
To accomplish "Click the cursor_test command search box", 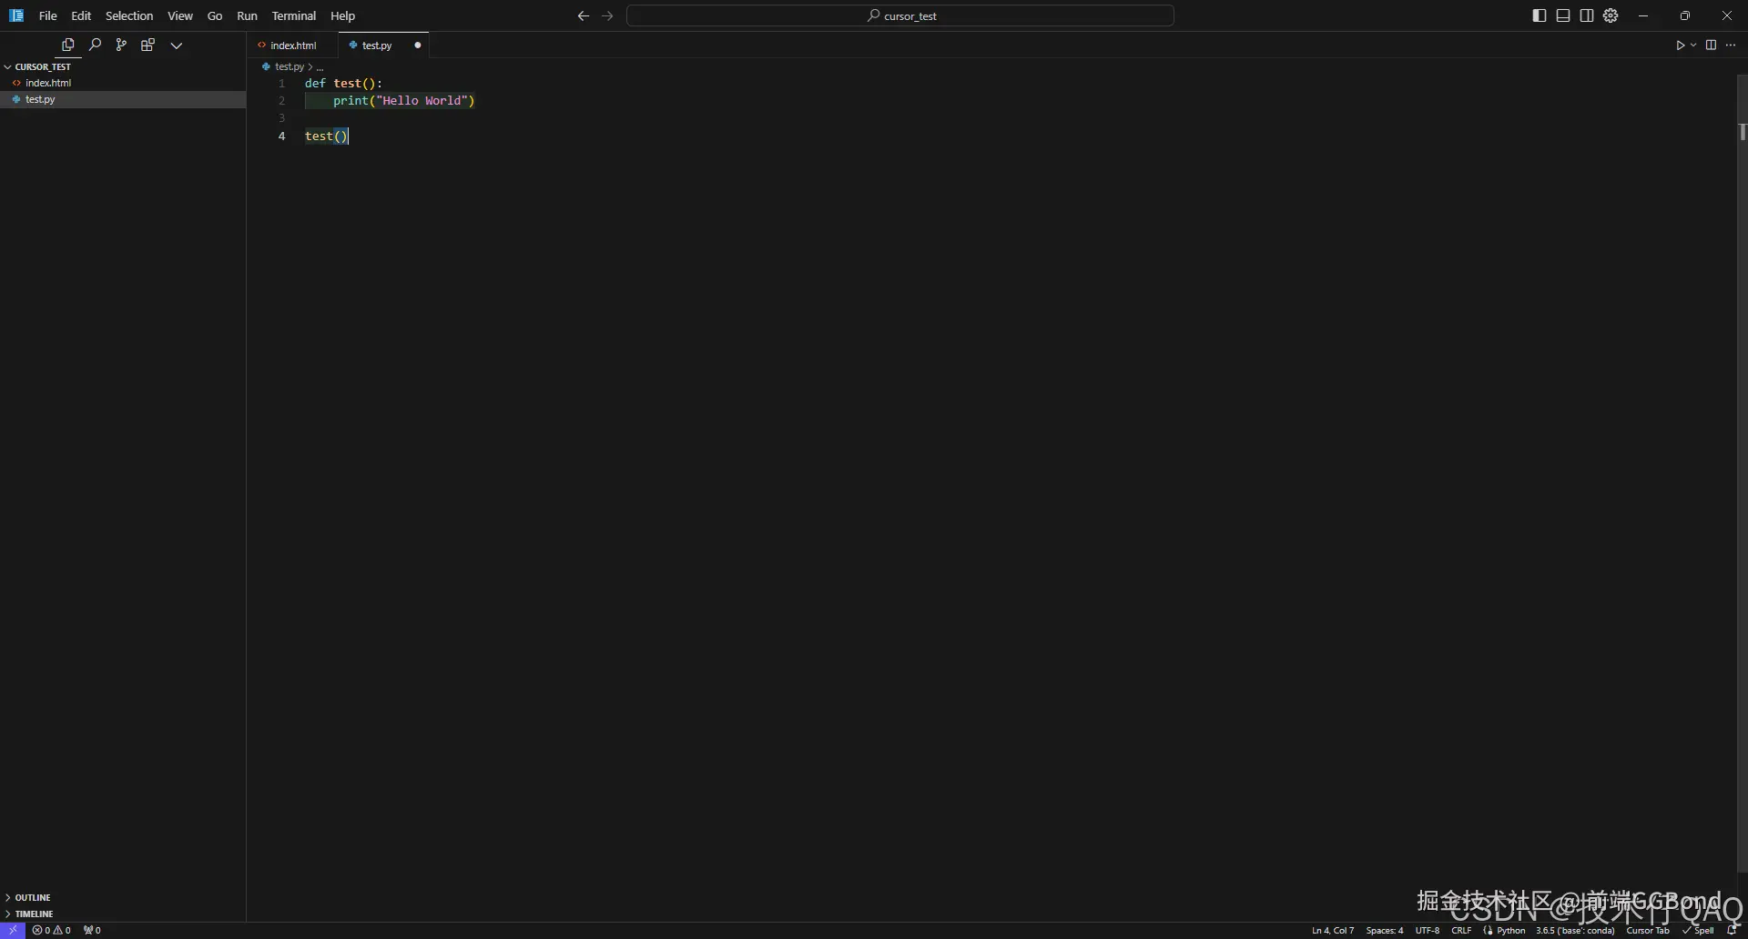I will (x=900, y=15).
